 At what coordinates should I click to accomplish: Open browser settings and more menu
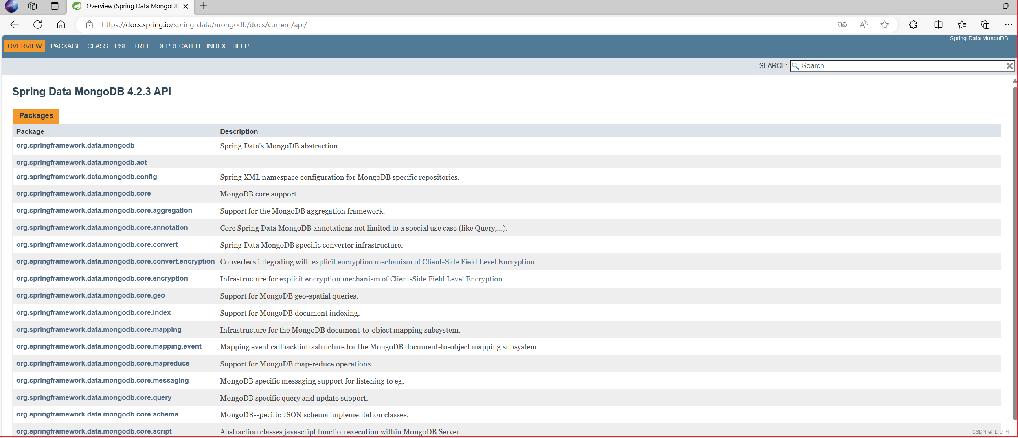coord(1008,25)
